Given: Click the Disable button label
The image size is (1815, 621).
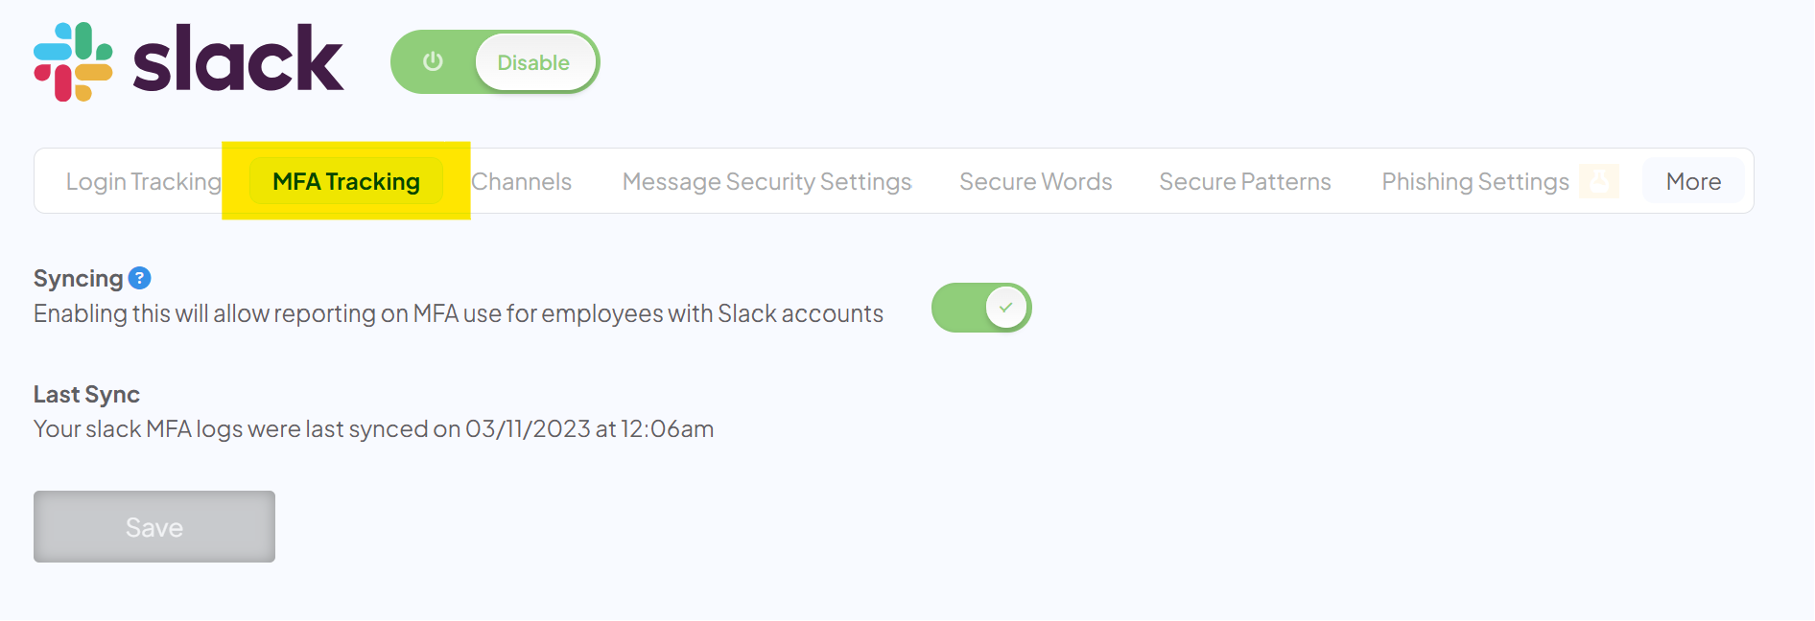Looking at the screenshot, I should [x=534, y=61].
